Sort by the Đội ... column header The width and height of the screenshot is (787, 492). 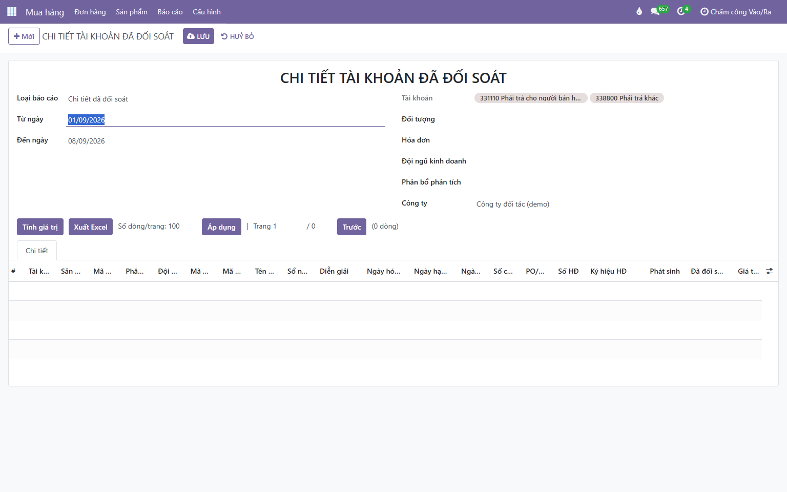[168, 271]
